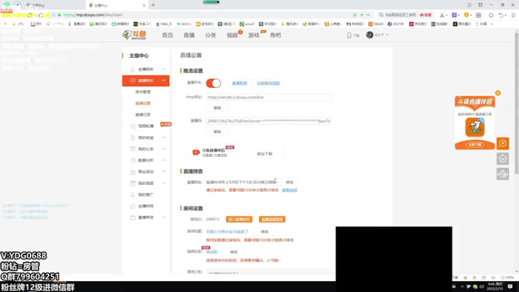Click the 前往下载 button
This screenshot has height=292, width=519.
pos(265,154)
